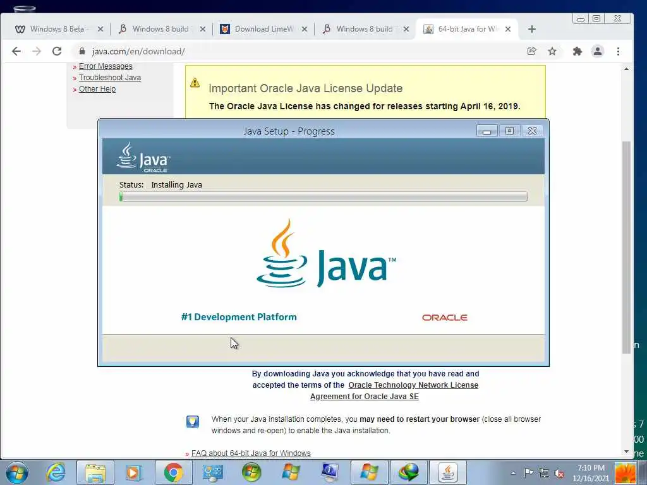Open Agreement for Oracle Java SE link

(x=365, y=397)
